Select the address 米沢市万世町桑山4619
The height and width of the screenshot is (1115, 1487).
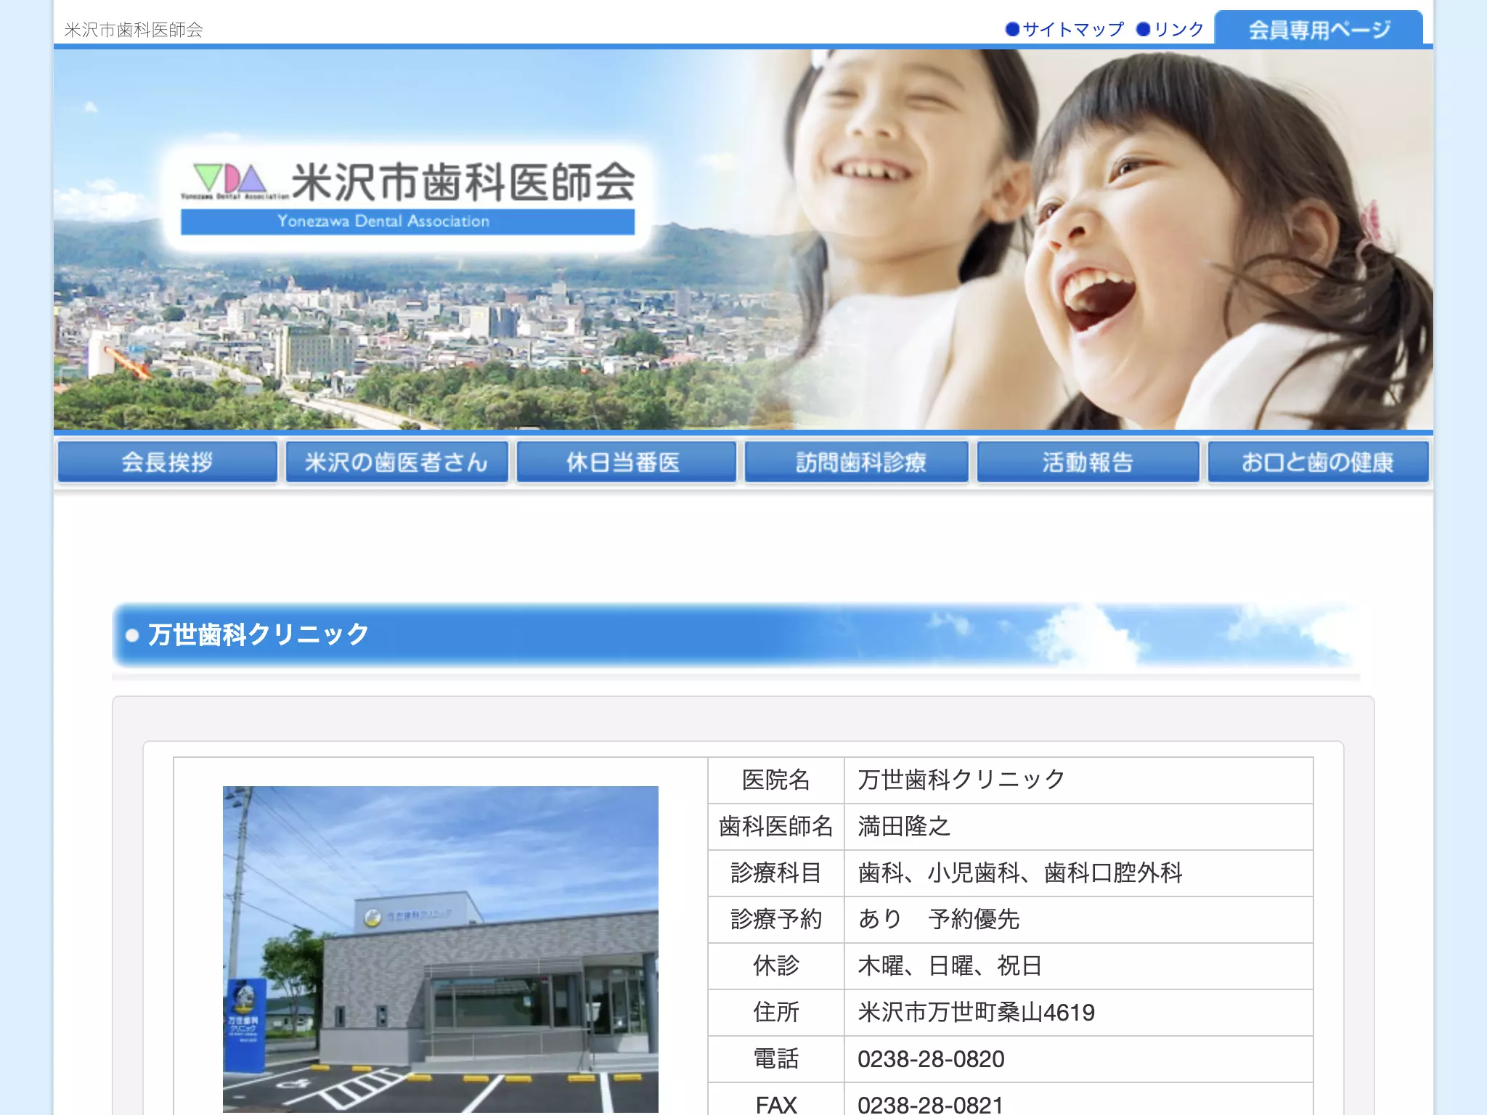(x=976, y=1012)
